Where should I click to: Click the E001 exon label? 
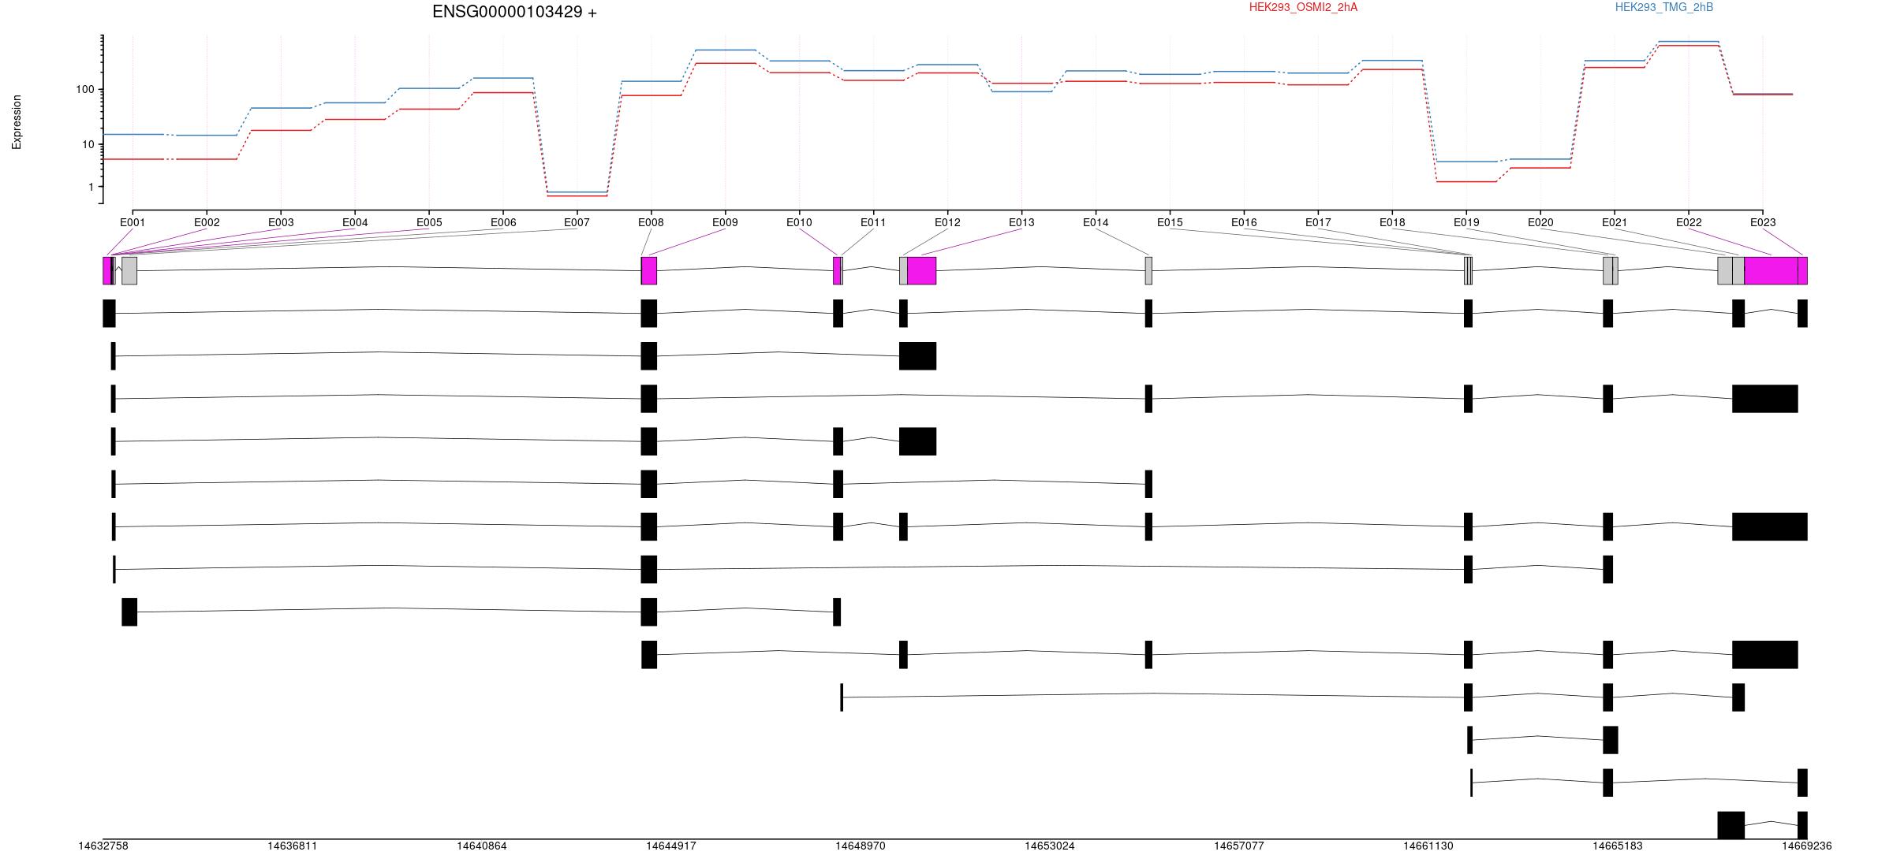pyautogui.click(x=133, y=222)
